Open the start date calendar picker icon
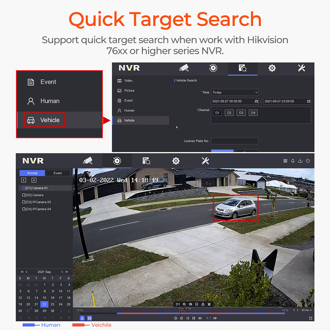 (256, 101)
